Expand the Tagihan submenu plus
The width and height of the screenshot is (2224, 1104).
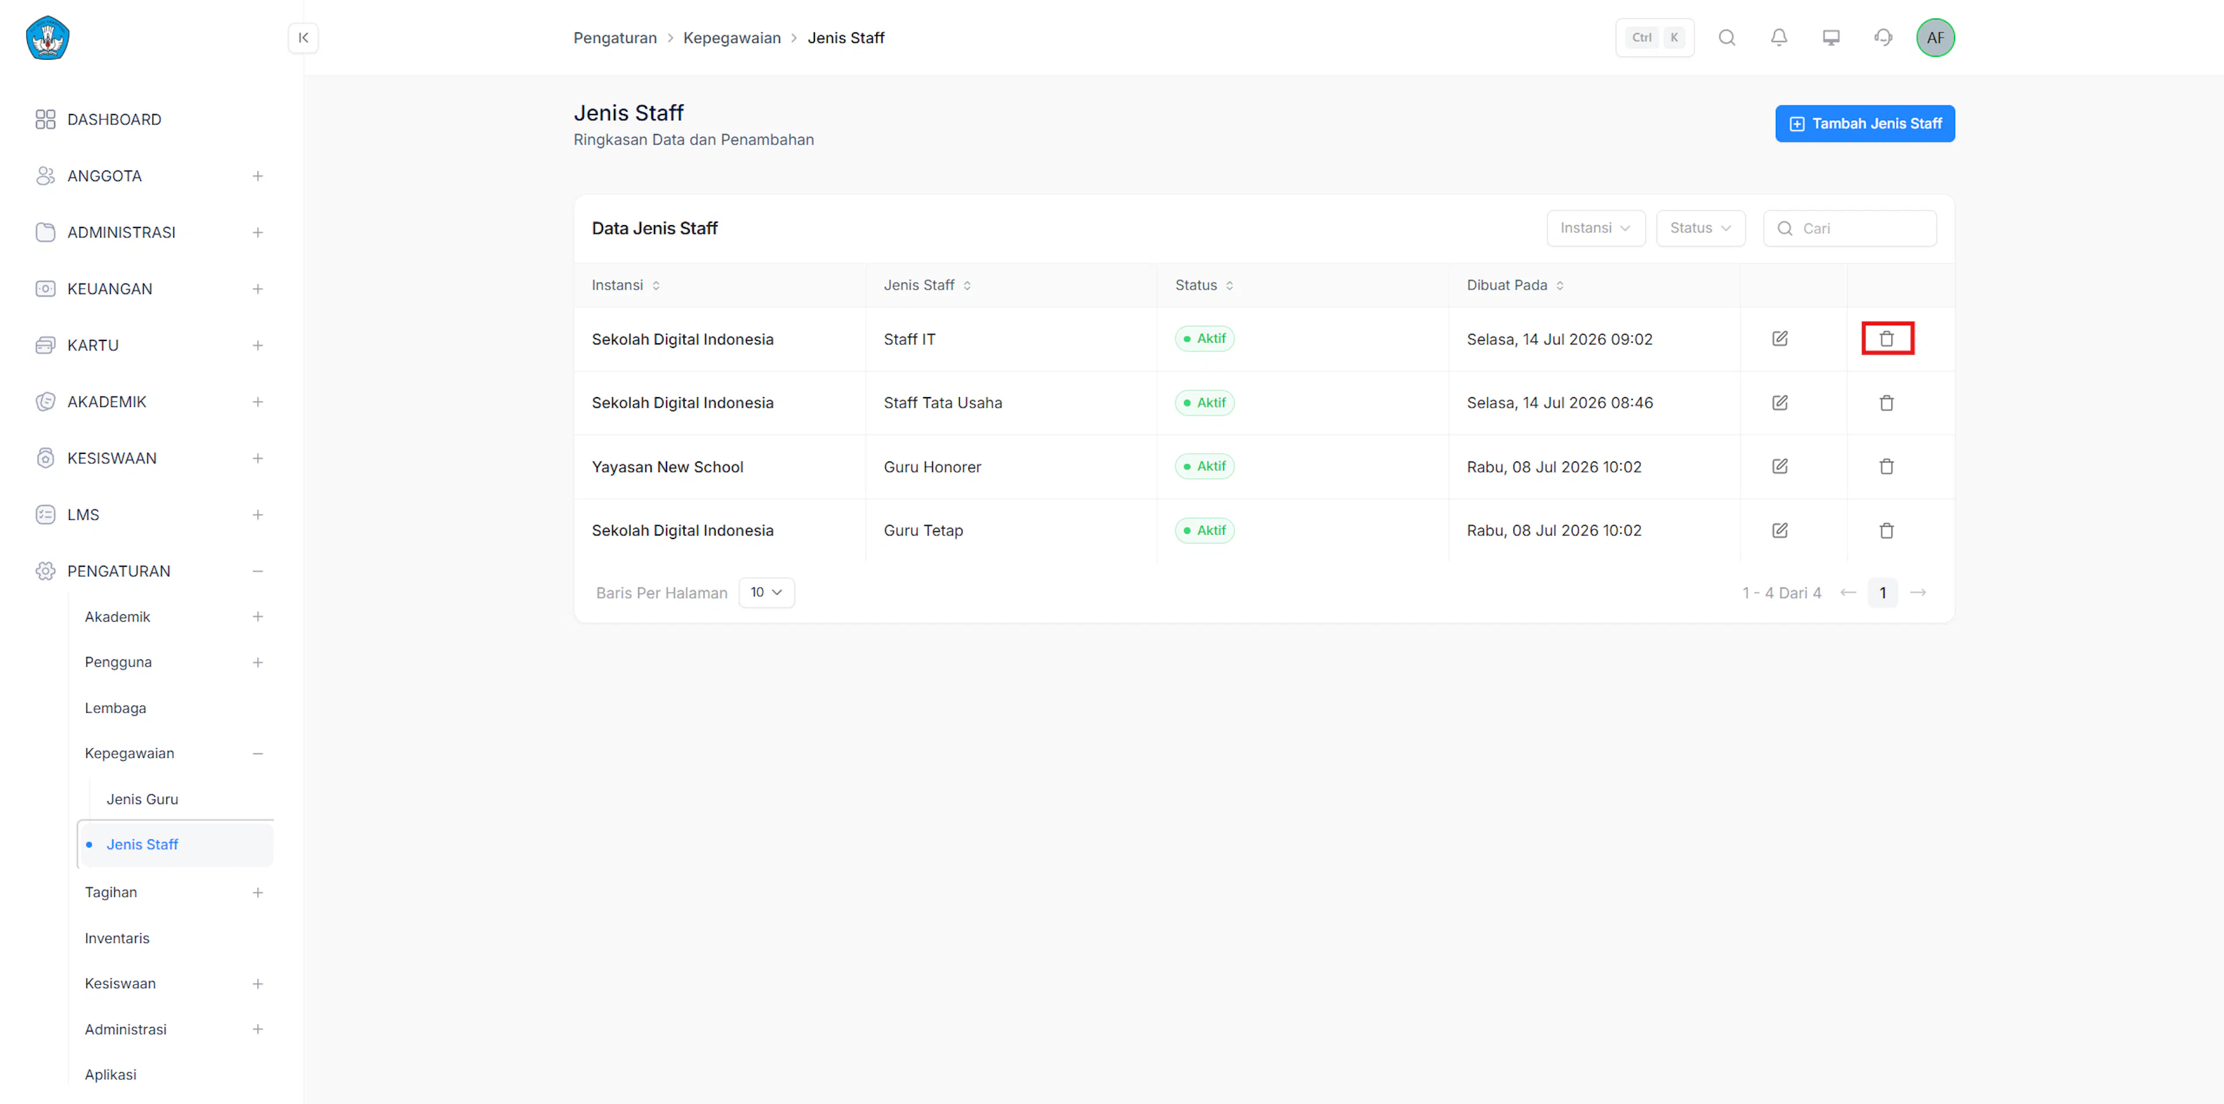(257, 892)
